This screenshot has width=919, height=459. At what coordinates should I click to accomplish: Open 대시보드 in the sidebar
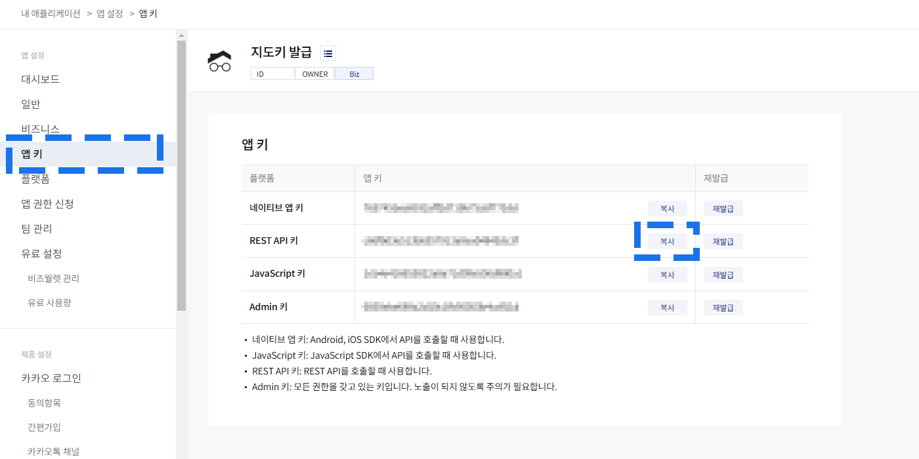[x=40, y=79]
